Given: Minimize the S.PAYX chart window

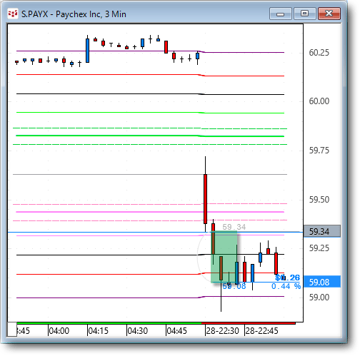Looking at the screenshot, I should tap(281, 14).
